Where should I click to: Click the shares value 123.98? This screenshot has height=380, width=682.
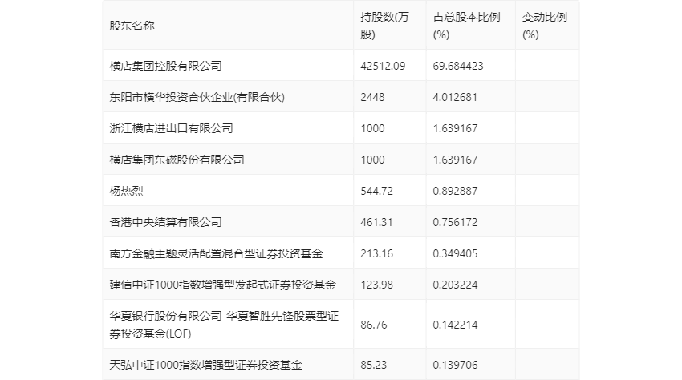pyautogui.click(x=376, y=285)
